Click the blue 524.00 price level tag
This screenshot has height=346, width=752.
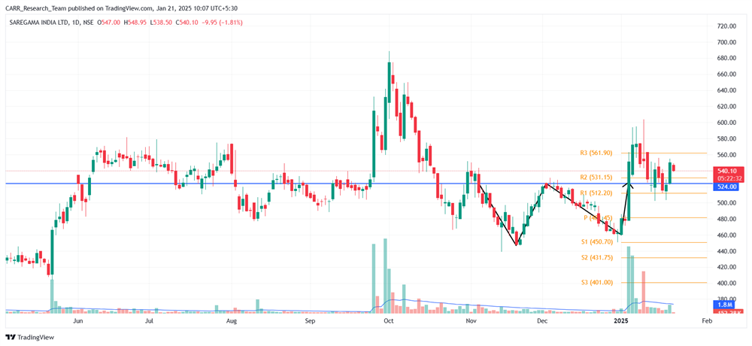[x=727, y=187]
